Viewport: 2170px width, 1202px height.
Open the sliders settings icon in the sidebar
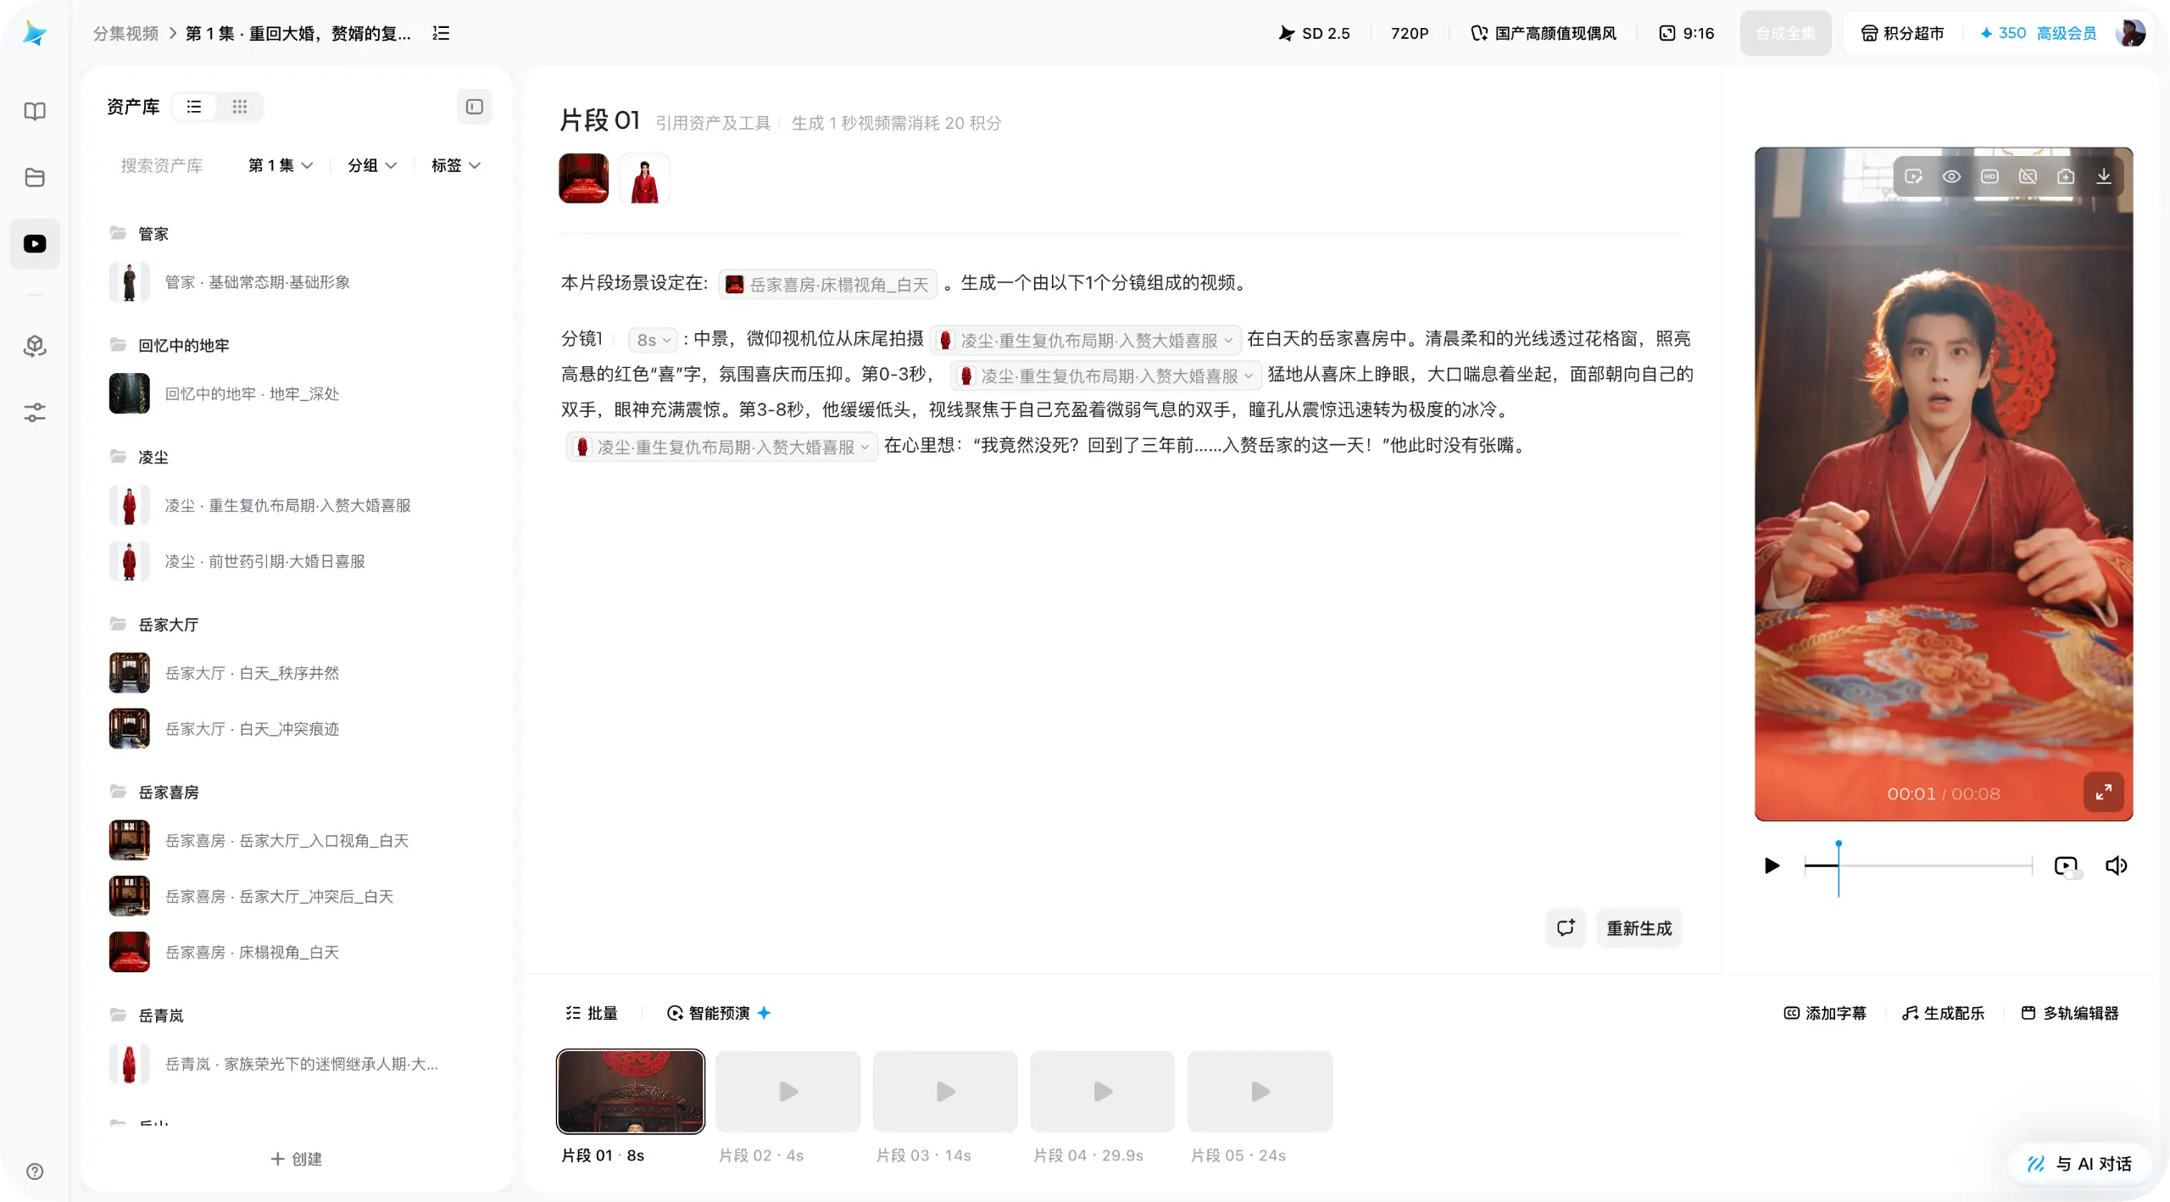click(x=35, y=413)
